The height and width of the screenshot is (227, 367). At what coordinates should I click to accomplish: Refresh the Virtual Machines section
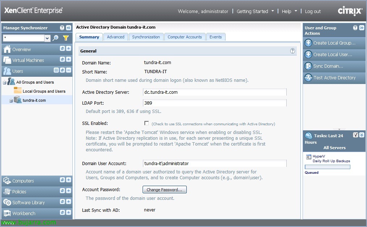[x=62, y=59]
